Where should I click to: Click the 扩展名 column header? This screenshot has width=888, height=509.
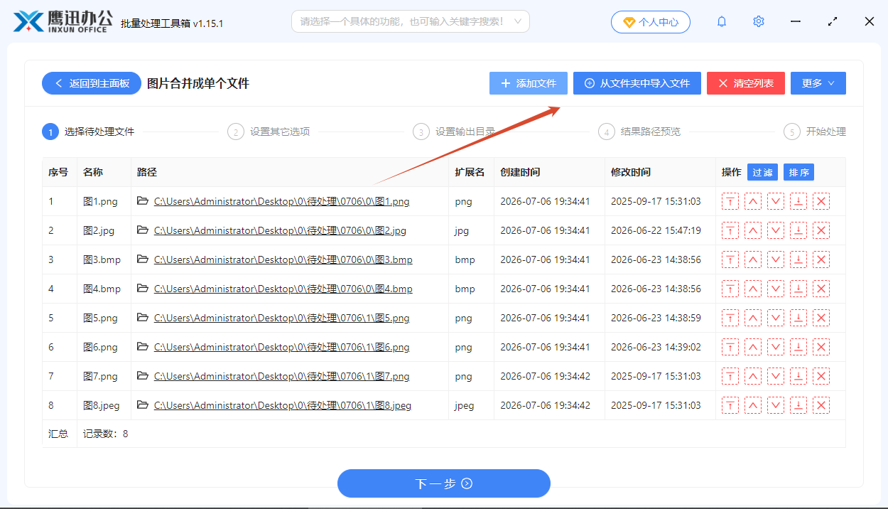click(x=470, y=172)
